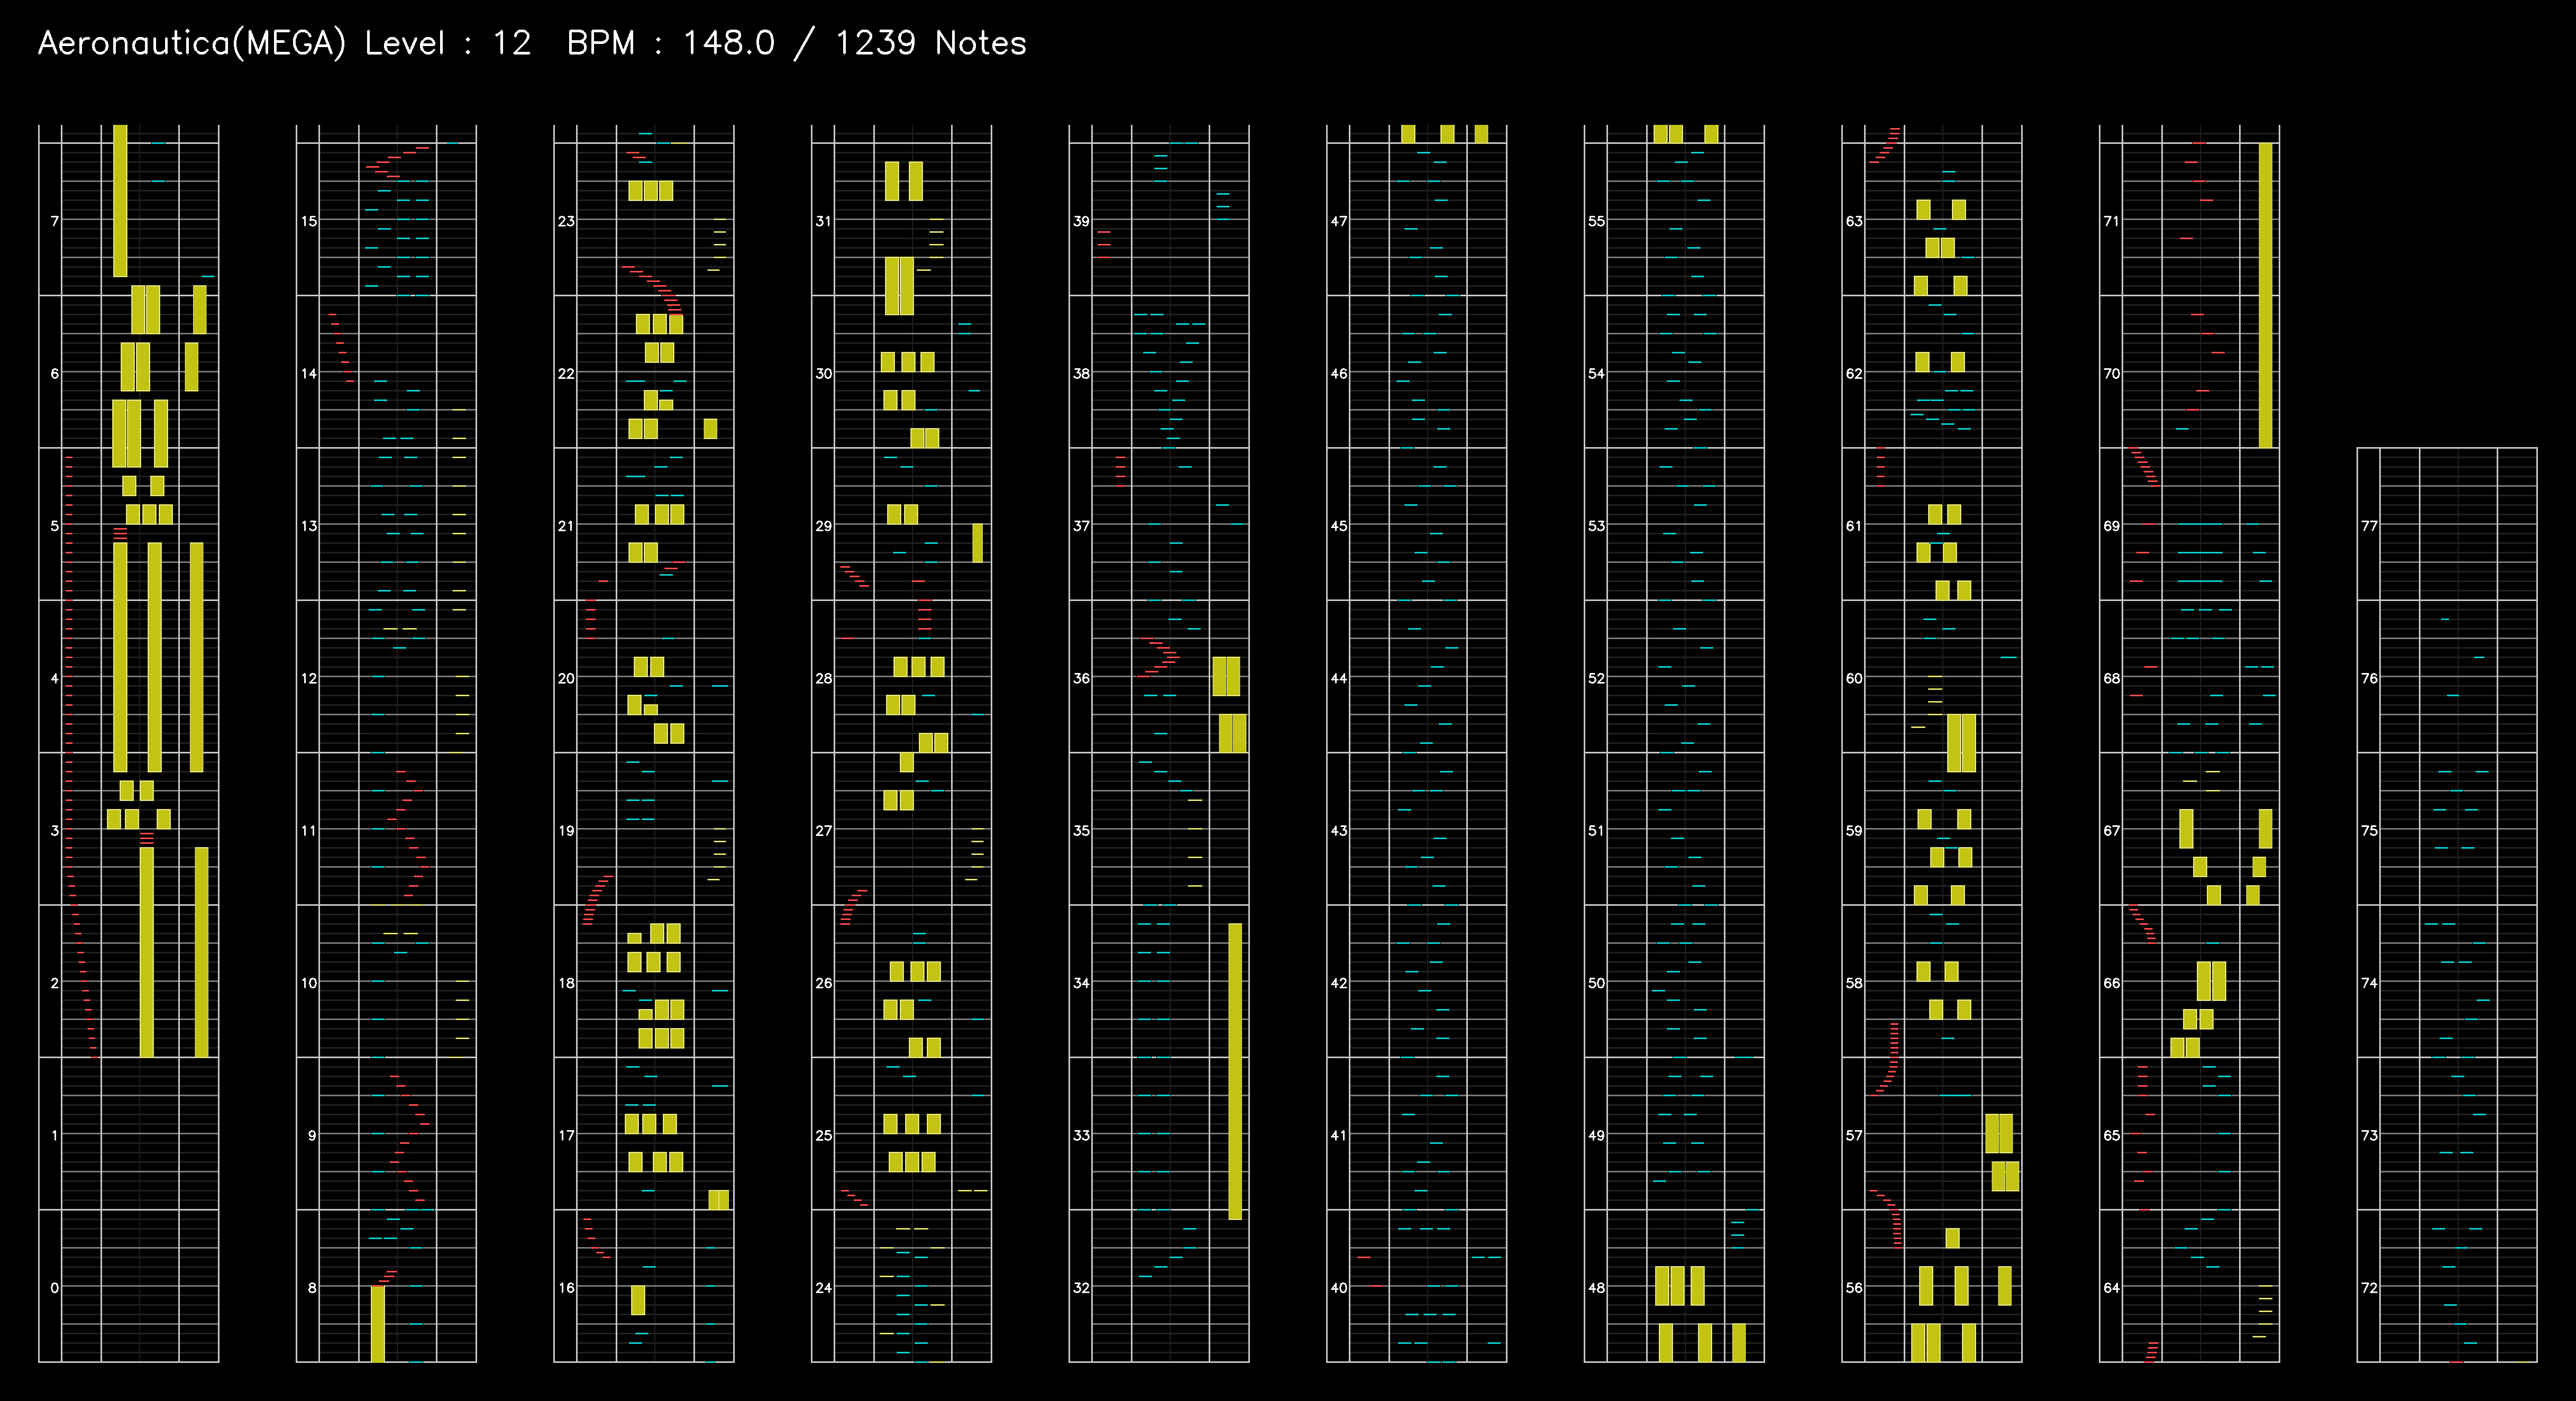The height and width of the screenshot is (1401, 2576).
Task: Click measure number 77 label
Action: [2369, 526]
